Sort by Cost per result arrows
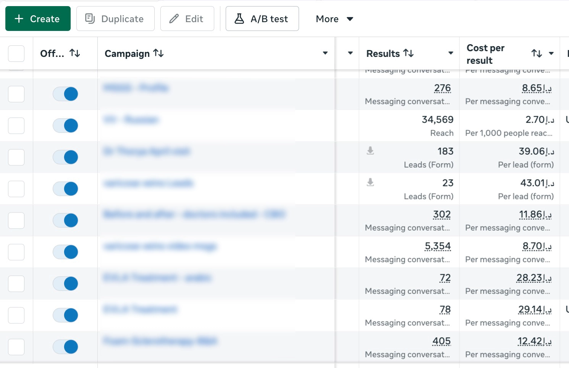This screenshot has width=569, height=368. (537, 53)
